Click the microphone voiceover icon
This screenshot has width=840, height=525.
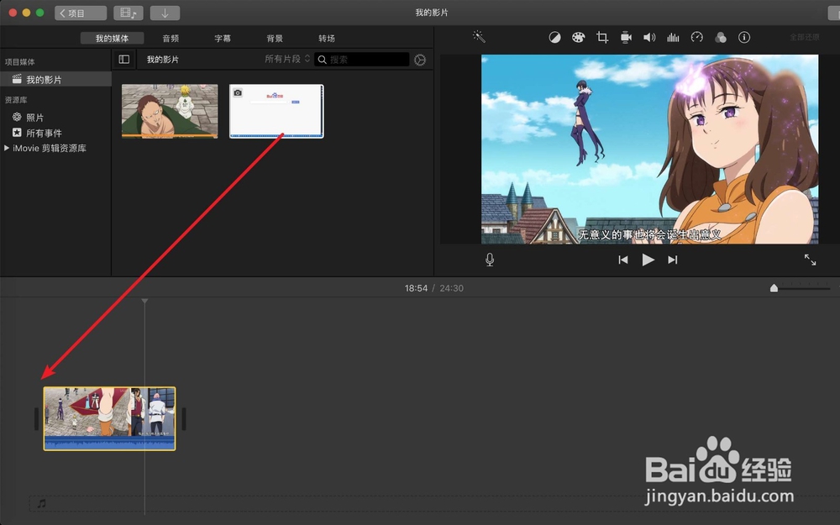click(x=490, y=260)
